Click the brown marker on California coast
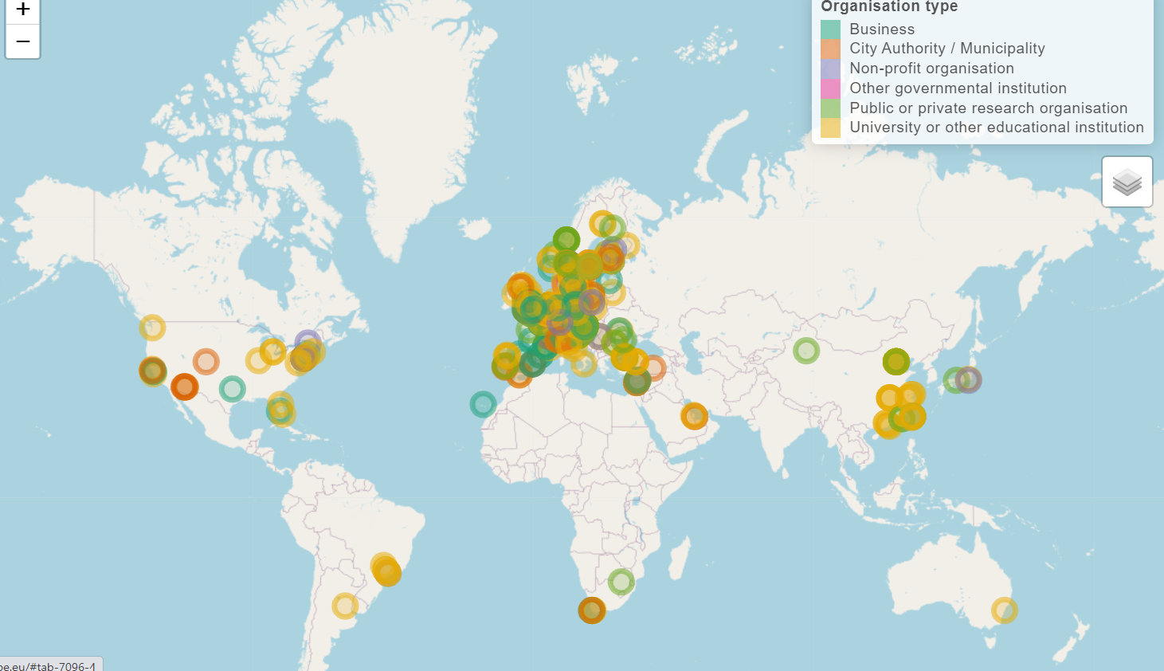This screenshot has width=1164, height=671. point(153,371)
